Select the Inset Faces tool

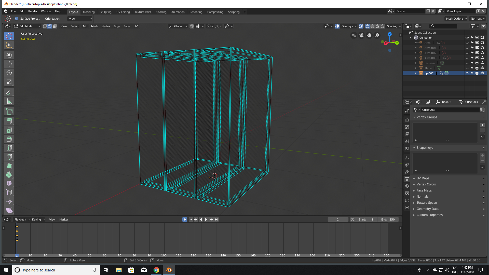tap(9, 130)
